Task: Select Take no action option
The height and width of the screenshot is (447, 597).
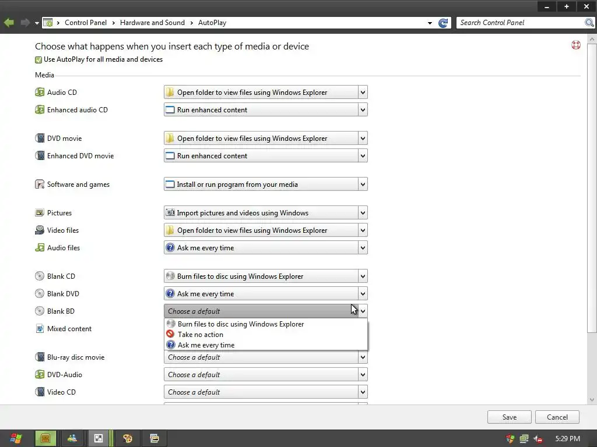Action: pyautogui.click(x=266, y=335)
